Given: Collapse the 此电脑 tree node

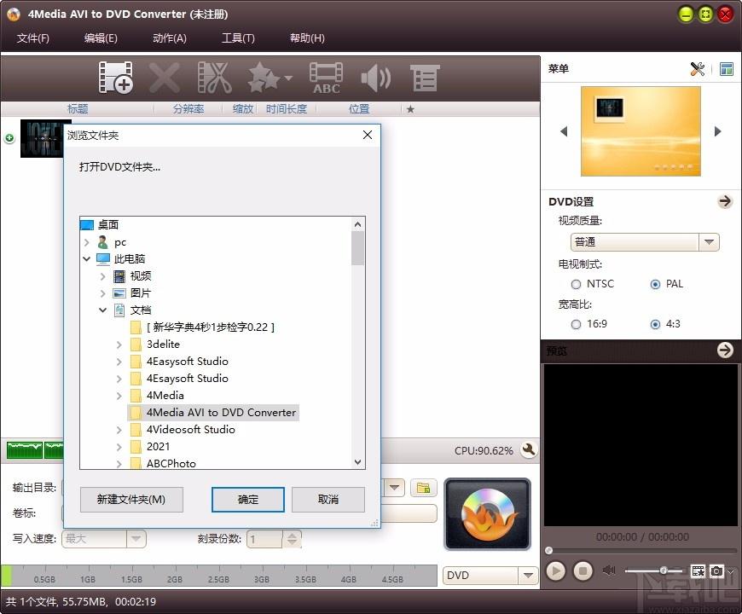Looking at the screenshot, I should [x=87, y=258].
